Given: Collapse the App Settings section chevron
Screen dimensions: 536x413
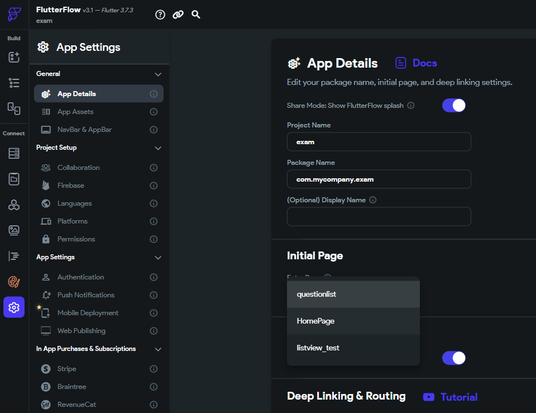Looking at the screenshot, I should point(158,258).
